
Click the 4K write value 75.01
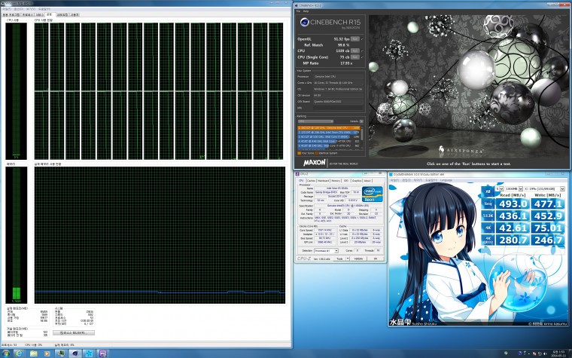[548, 228]
